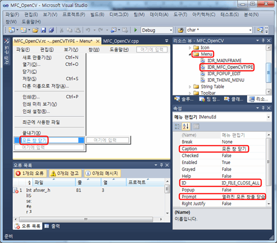
Task: Click the Prompt property value field
Action: pyautogui.click(x=243, y=197)
